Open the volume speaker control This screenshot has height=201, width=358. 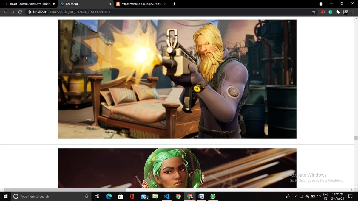click(319, 196)
